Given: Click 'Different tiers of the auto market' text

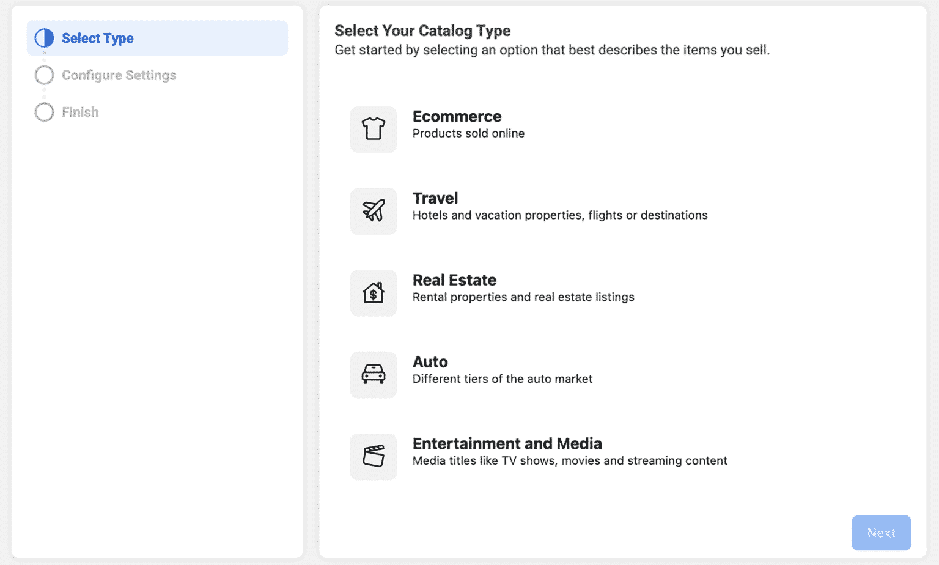Looking at the screenshot, I should click(503, 379).
